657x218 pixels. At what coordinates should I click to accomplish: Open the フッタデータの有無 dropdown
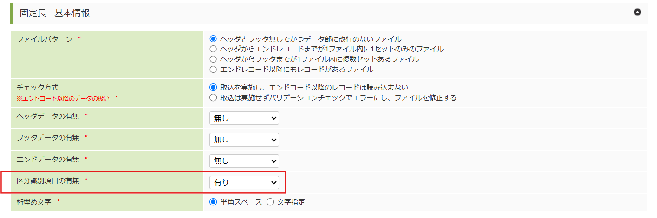(244, 140)
